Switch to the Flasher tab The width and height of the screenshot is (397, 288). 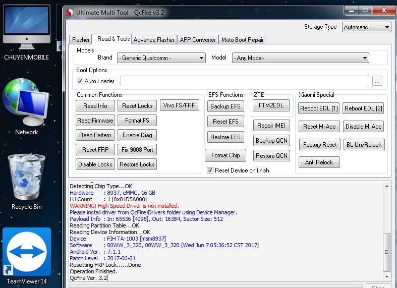click(81, 40)
